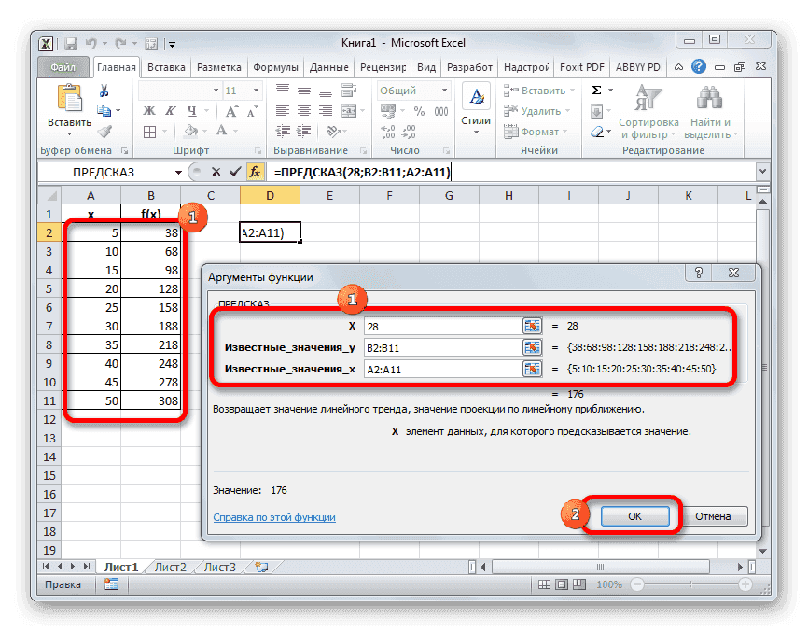Toggle bold formatting

[x=149, y=110]
